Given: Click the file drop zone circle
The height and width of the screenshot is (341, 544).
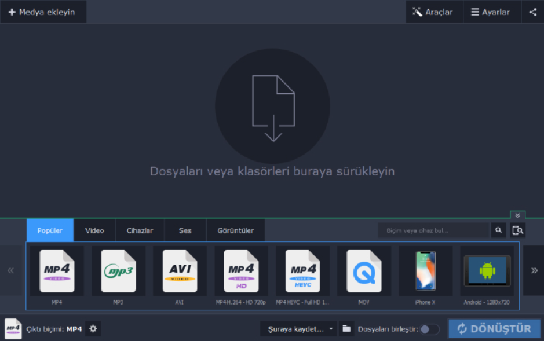Looking at the screenshot, I should coord(273,106).
